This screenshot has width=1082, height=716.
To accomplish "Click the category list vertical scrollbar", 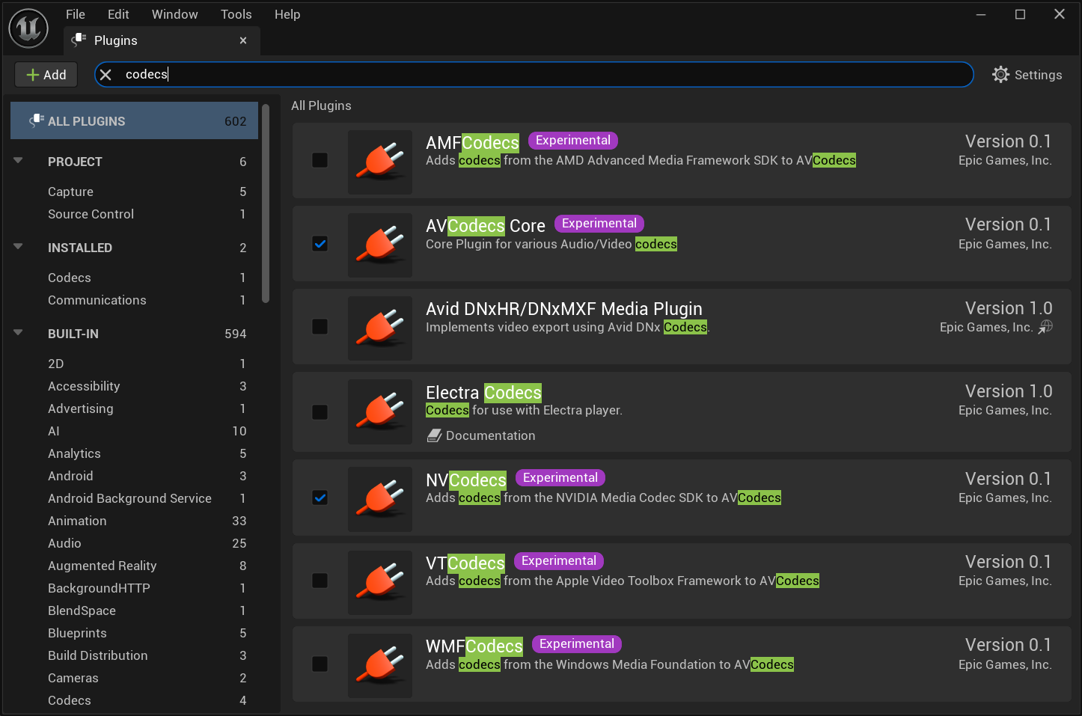I will tap(266, 204).
